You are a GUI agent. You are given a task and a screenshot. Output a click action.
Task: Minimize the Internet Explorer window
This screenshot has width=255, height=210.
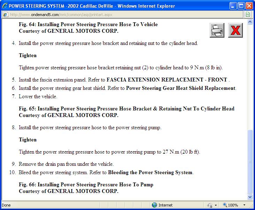click(233, 6)
